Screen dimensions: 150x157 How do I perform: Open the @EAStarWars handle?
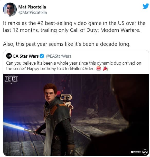click(59, 56)
